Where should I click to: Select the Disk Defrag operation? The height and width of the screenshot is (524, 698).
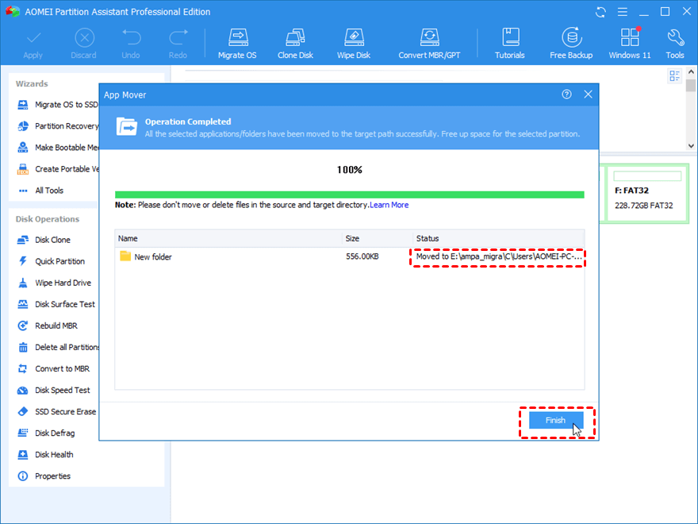pyautogui.click(x=46, y=433)
